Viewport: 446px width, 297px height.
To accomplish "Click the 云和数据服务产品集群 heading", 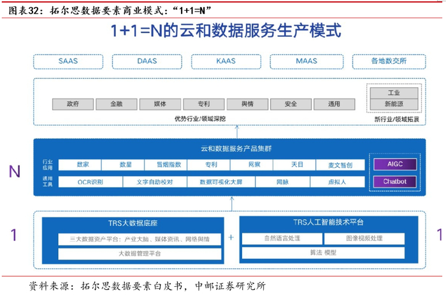I will pyautogui.click(x=236, y=149).
